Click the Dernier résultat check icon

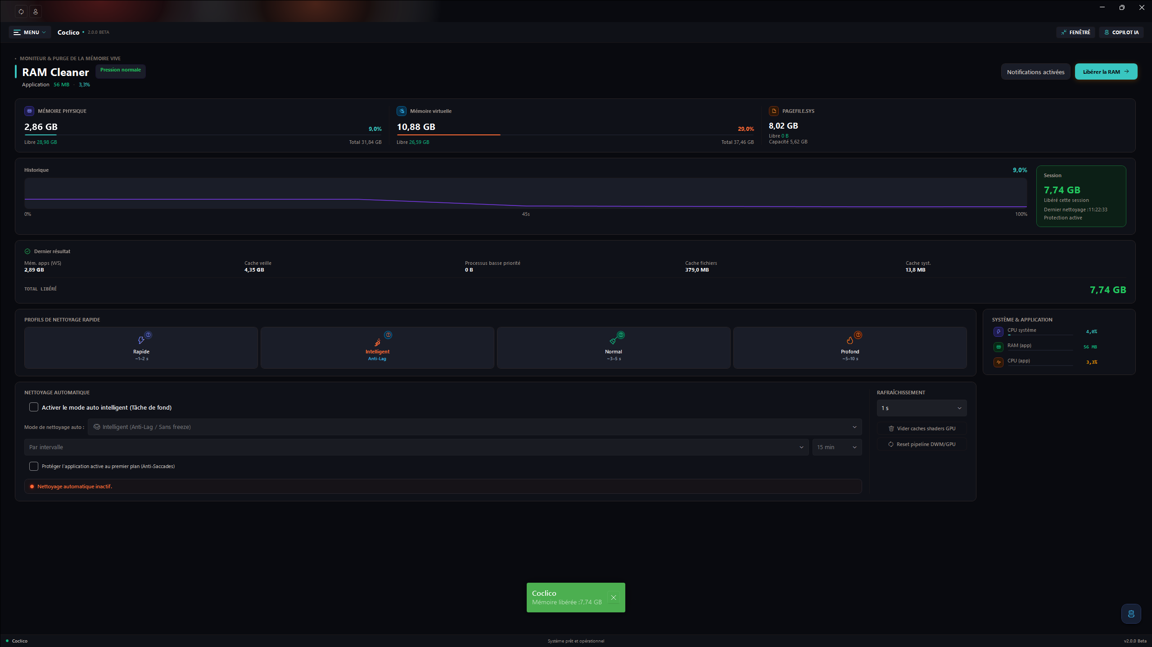tap(27, 251)
